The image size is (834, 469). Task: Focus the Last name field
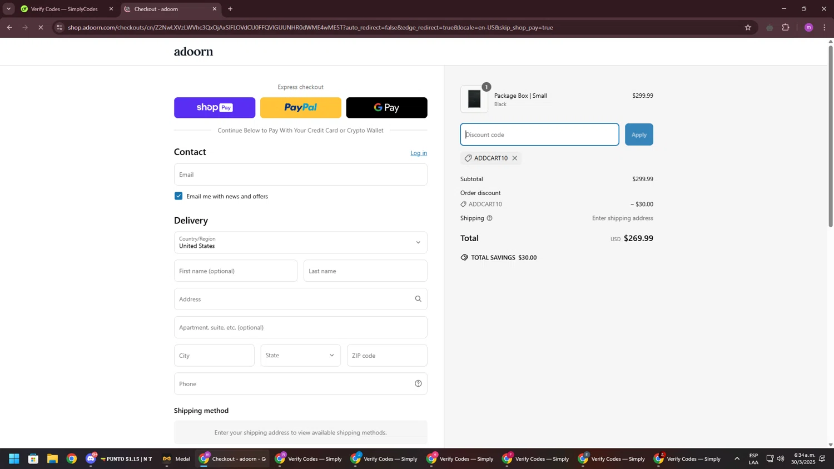coord(365,271)
